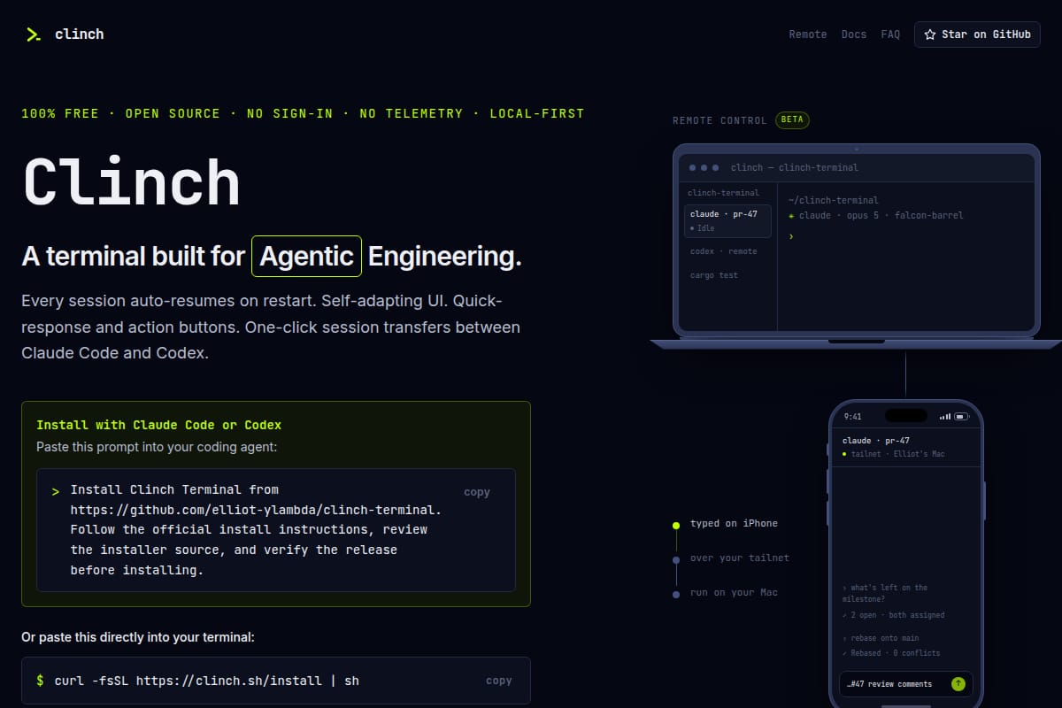
Task: Click the laptop window traffic-light dots
Action: tap(704, 167)
